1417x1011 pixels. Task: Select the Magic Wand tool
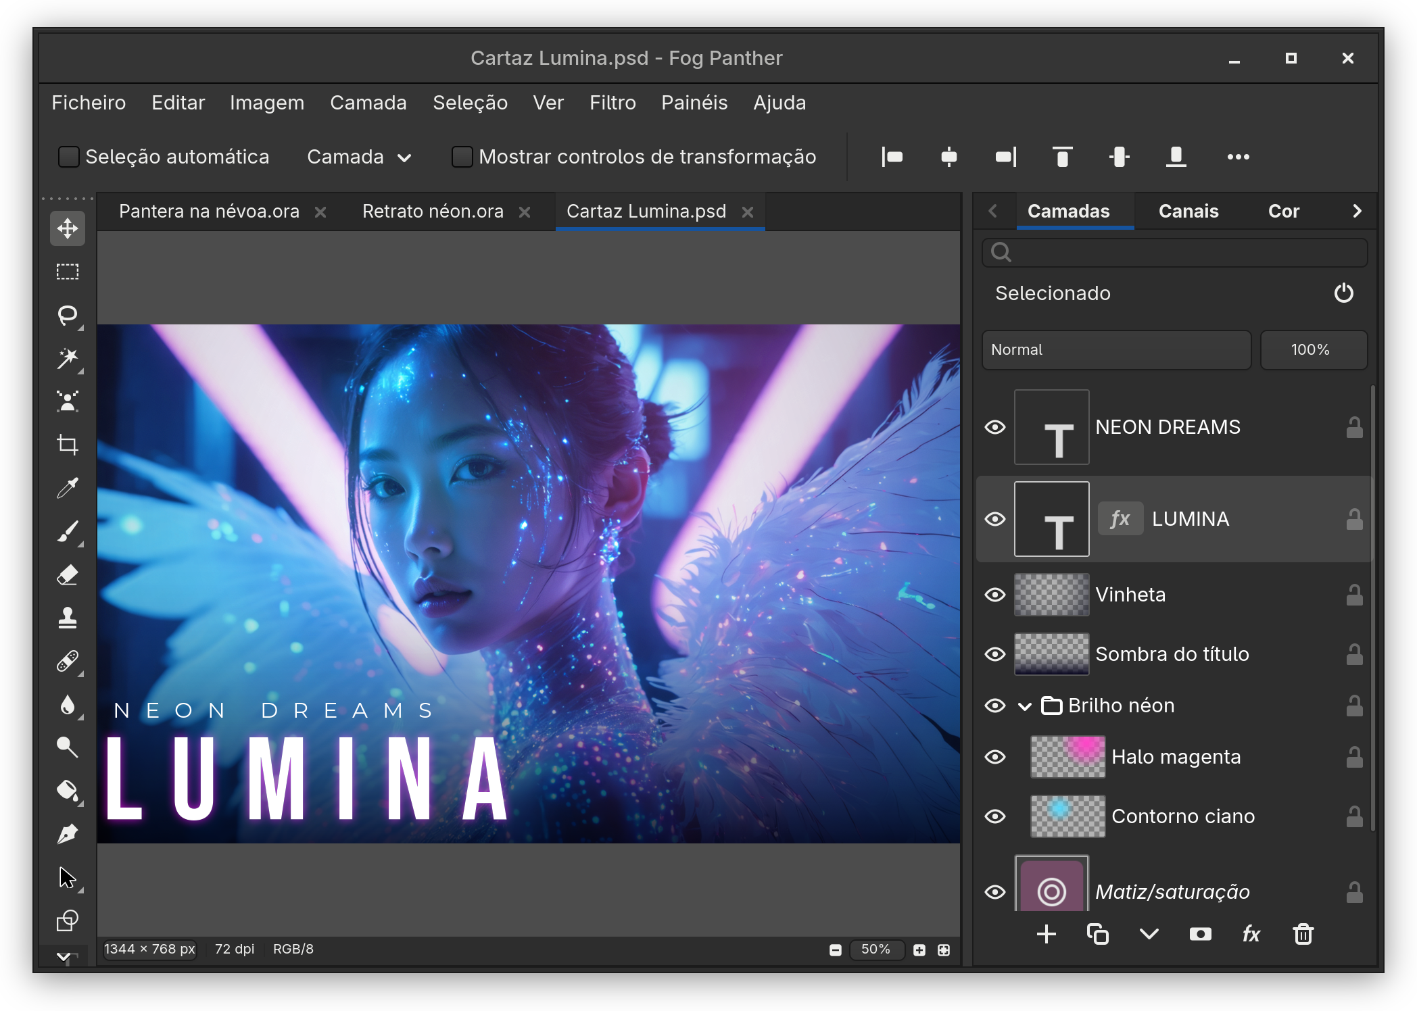tap(68, 358)
